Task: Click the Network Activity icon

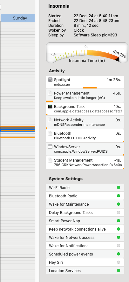Action: [x=50, y=120]
